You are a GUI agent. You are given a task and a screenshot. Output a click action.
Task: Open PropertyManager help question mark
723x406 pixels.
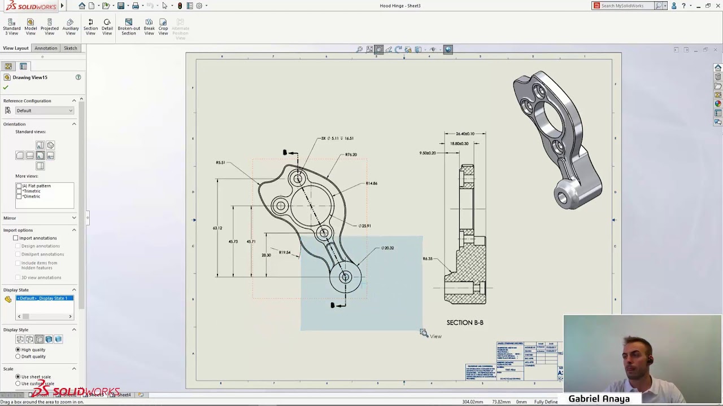(79, 77)
